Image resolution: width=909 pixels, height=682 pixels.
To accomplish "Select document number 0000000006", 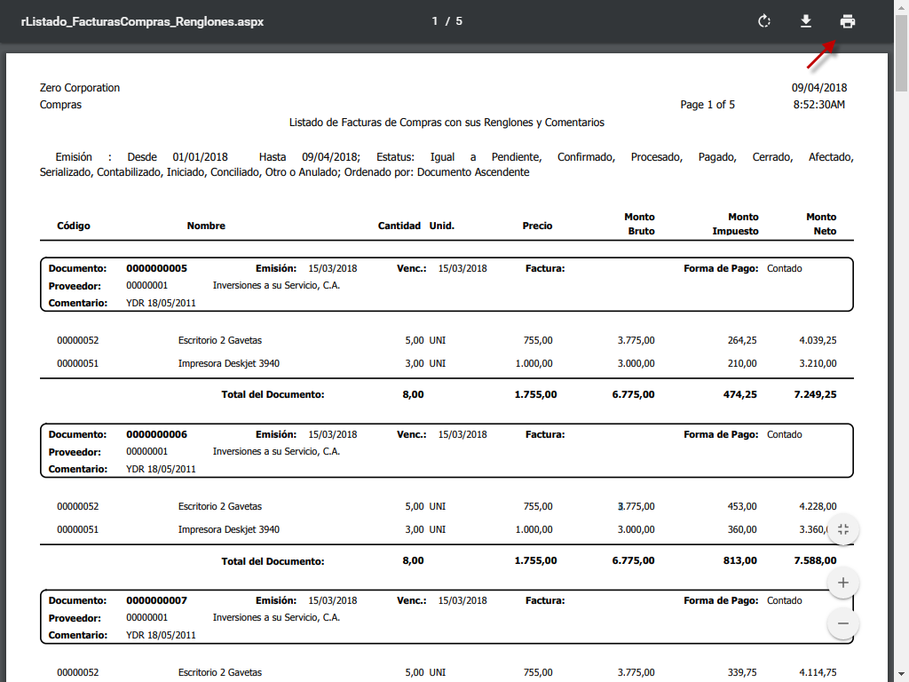I will (156, 434).
